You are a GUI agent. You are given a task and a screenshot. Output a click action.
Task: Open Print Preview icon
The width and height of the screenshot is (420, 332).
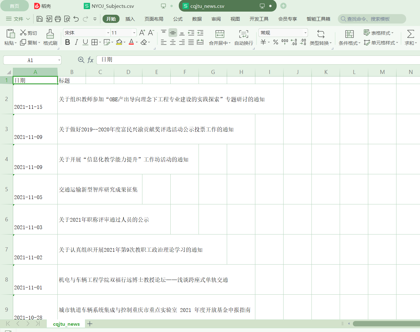click(x=67, y=19)
